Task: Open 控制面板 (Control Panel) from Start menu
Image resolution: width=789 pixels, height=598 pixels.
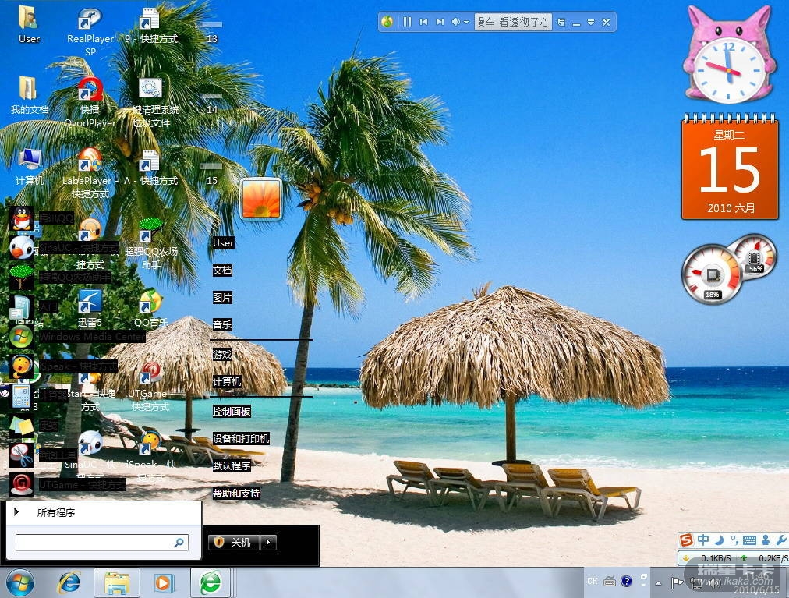Action: pos(232,411)
